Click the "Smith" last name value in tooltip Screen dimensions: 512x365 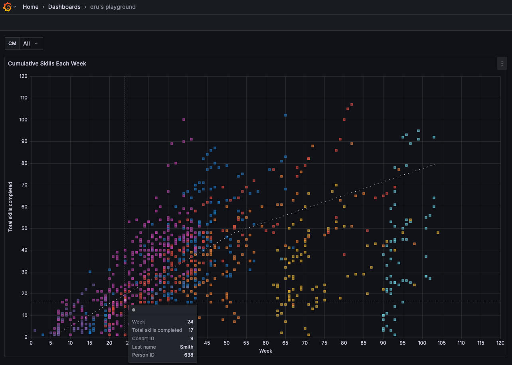point(186,347)
